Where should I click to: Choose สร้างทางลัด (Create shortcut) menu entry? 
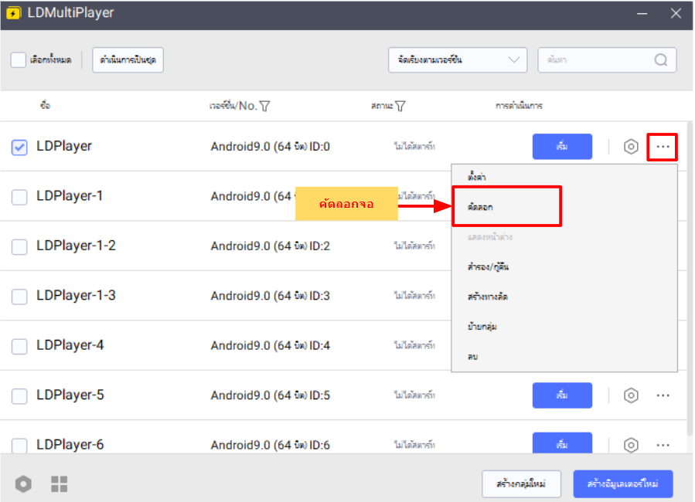(487, 297)
